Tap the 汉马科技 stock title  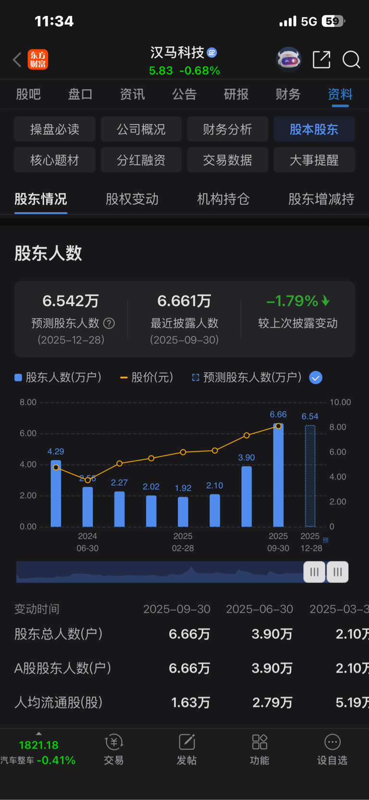tap(177, 52)
